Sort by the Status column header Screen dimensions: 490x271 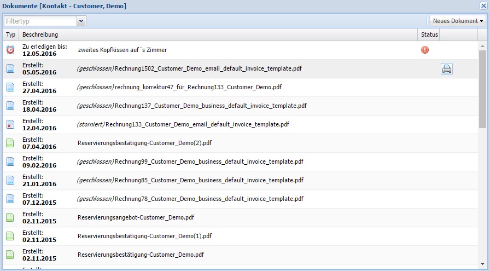(429, 34)
